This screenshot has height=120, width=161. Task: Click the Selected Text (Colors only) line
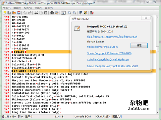tap(60, 96)
